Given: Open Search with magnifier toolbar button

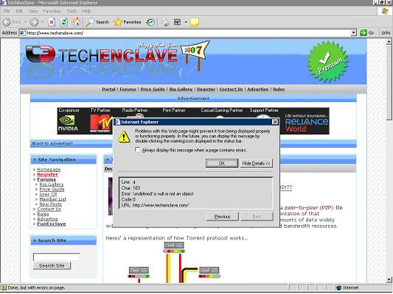Looking at the screenshot, I should pos(97,22).
